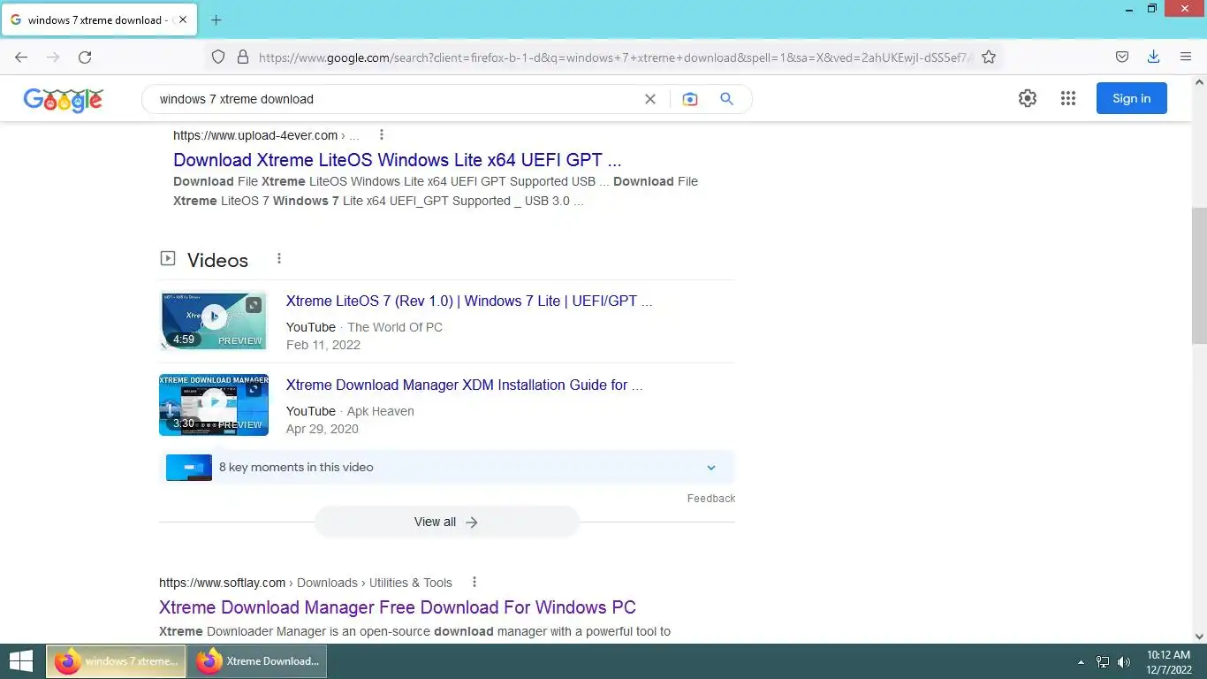Click the Videos section heading

pyautogui.click(x=217, y=260)
